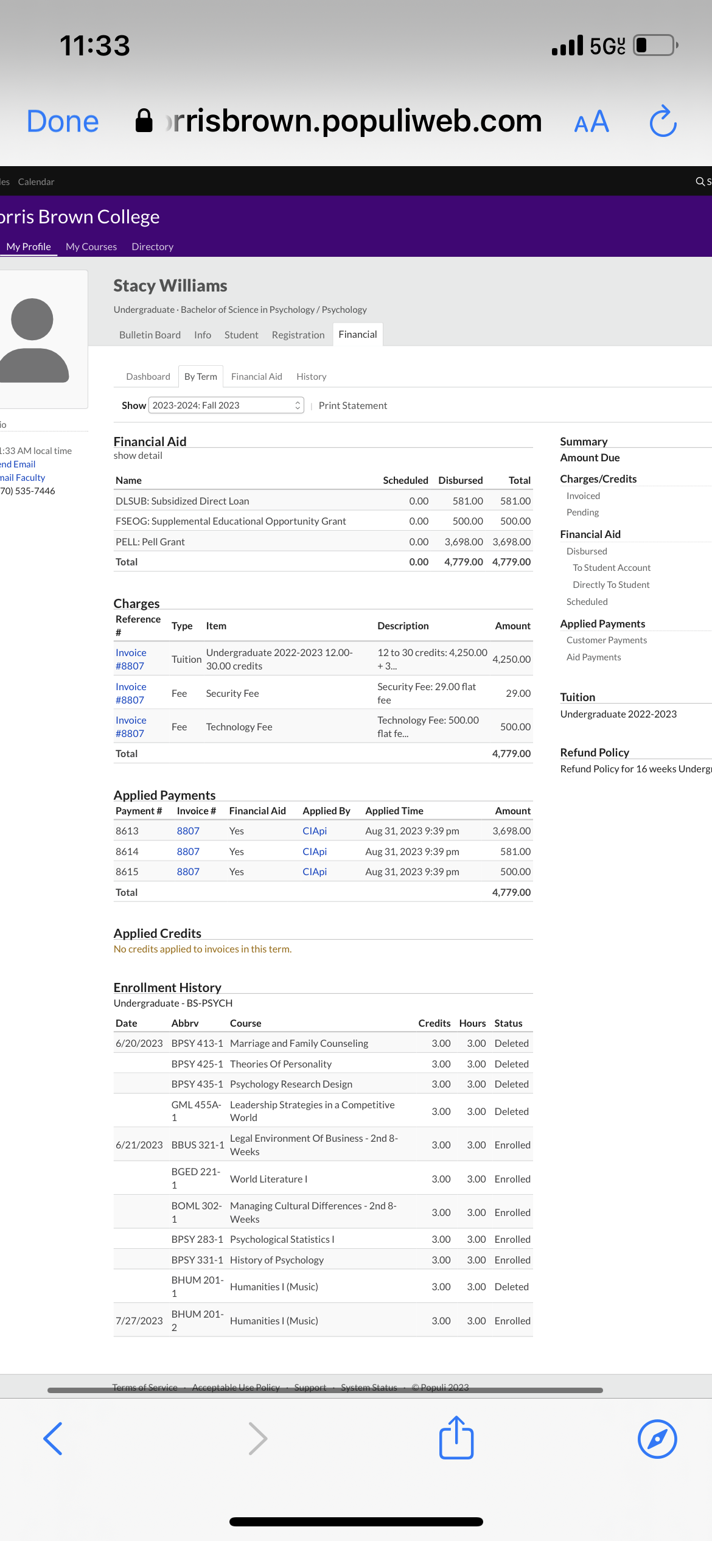Tap the padlock icon in the address bar
This screenshot has width=712, height=1541.
point(144,121)
